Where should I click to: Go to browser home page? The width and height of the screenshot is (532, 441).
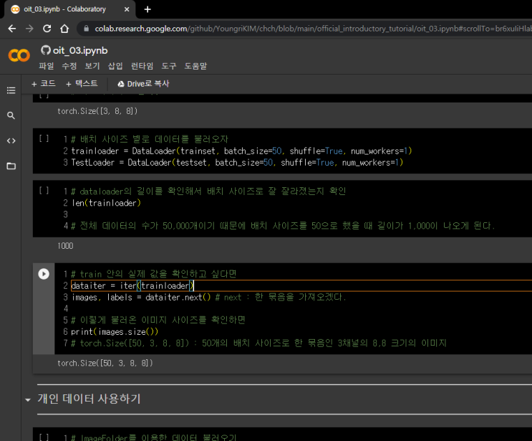65,29
